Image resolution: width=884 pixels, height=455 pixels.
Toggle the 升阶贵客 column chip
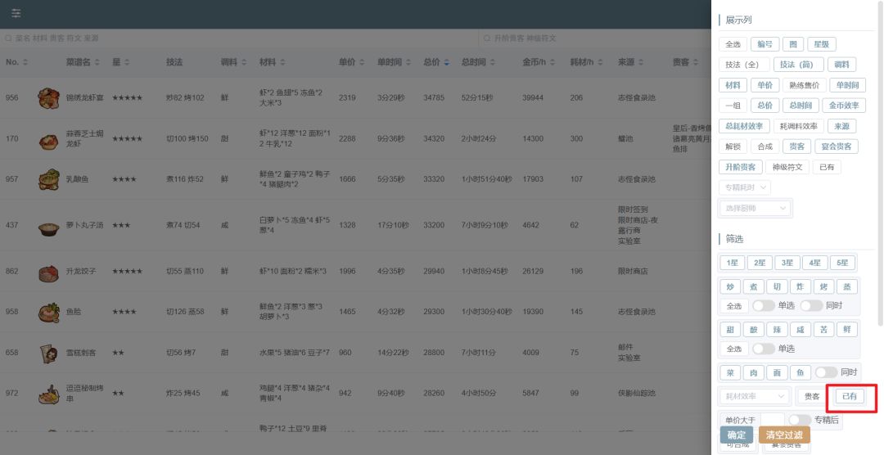(740, 167)
